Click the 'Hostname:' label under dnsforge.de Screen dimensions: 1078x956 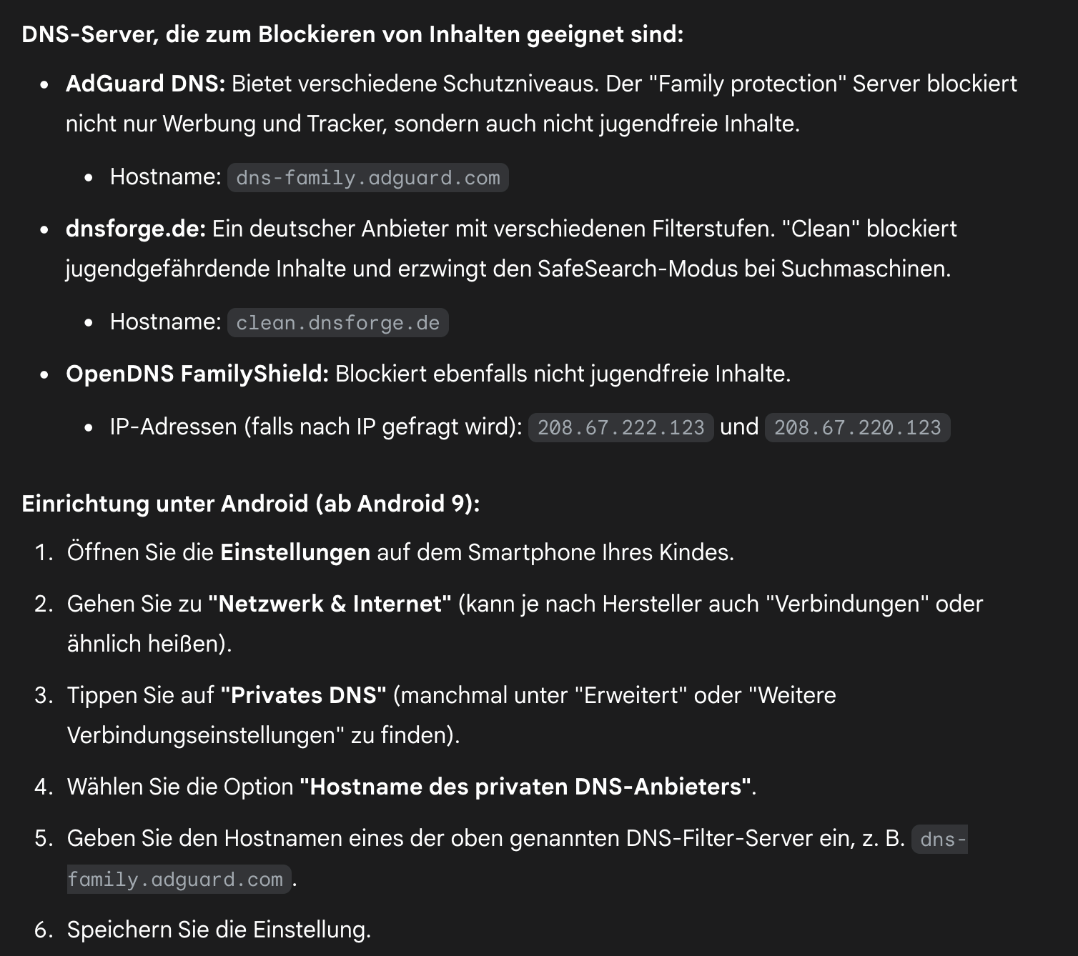click(x=166, y=322)
